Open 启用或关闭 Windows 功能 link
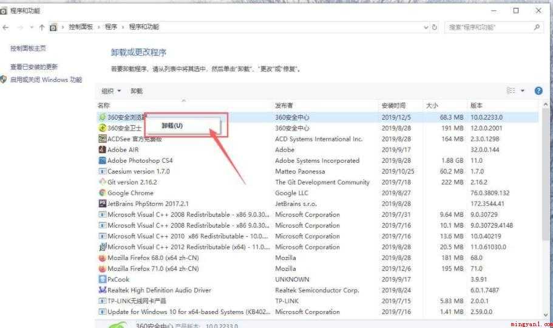Image resolution: width=553 pixels, height=328 pixels. pos(46,80)
